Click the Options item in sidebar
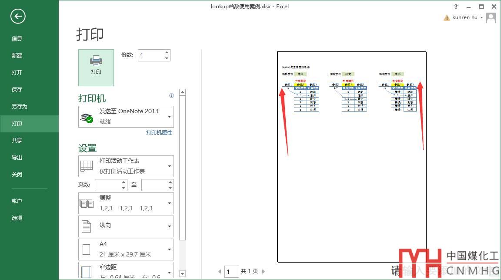Viewport: 501px width, 280px height. tap(17, 218)
